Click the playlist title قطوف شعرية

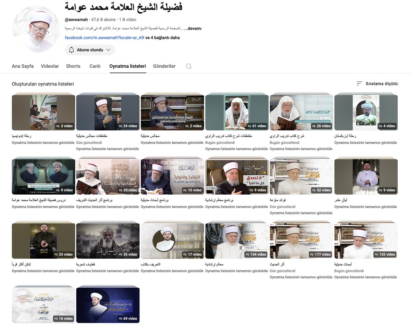click(86, 264)
